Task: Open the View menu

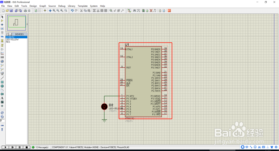Action: tap(9, 6)
